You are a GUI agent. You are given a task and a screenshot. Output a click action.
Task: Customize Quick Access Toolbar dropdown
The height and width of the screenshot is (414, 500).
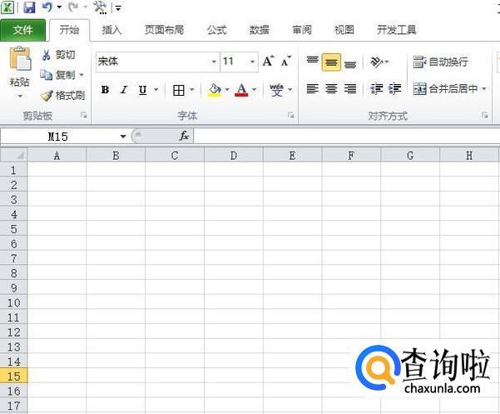[118, 8]
